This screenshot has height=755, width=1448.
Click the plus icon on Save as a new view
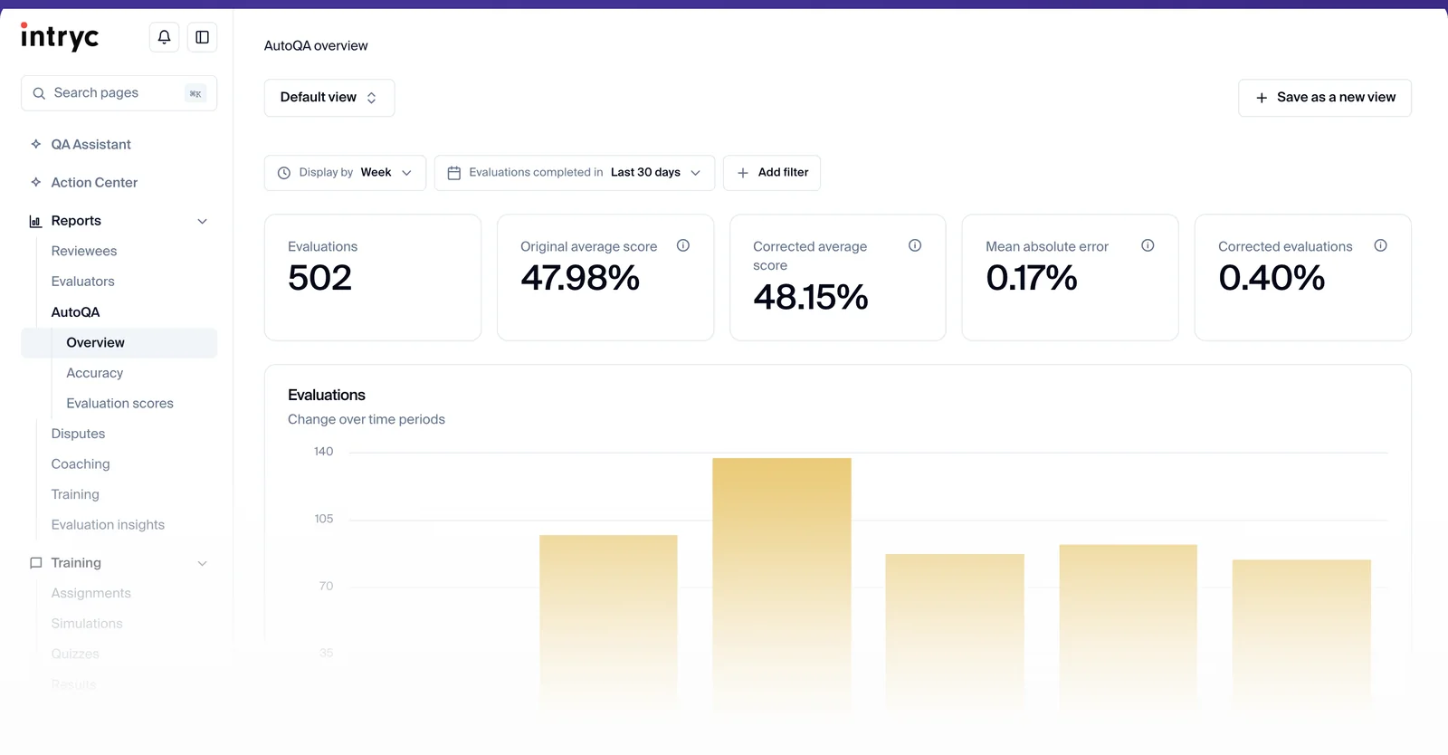(1262, 98)
